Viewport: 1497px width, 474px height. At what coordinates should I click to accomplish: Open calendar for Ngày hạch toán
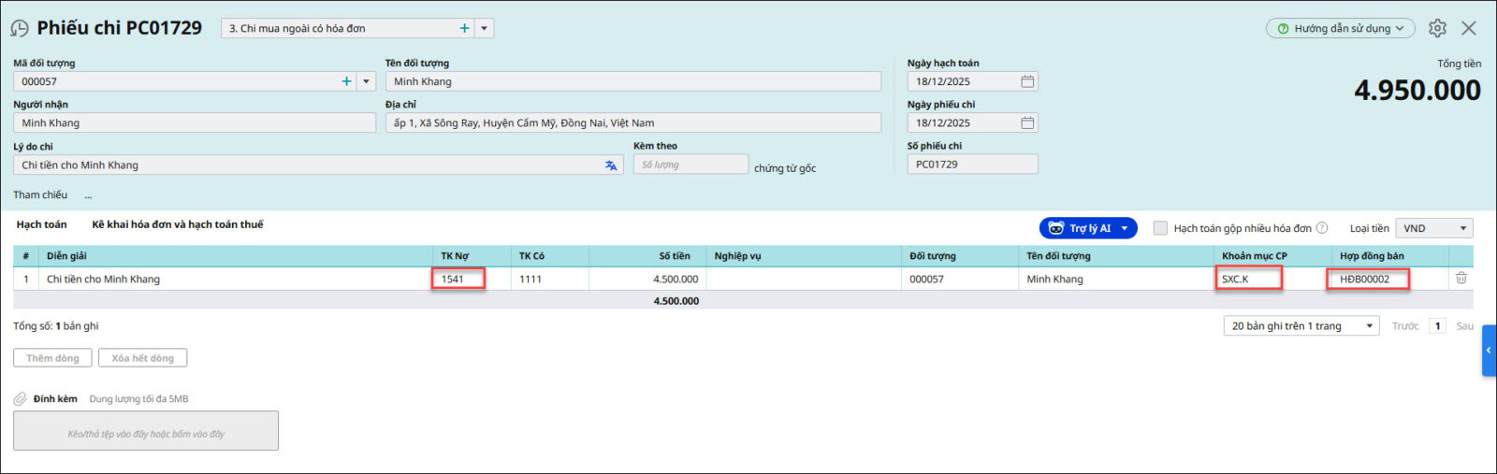click(x=1026, y=81)
